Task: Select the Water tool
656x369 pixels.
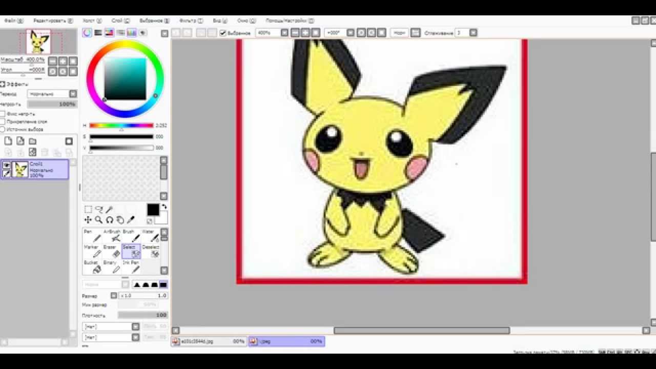Action: (x=150, y=236)
